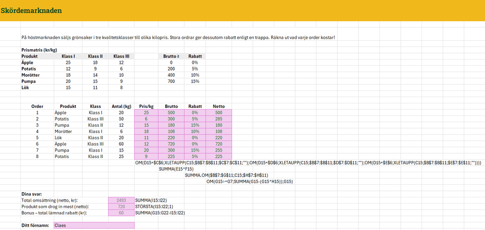Viewport: 485px width, 230px height.
Task: Click the OM(G15>=G7 formula text
Action: tap(250, 182)
